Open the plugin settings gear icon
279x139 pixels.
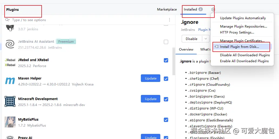click(x=213, y=9)
